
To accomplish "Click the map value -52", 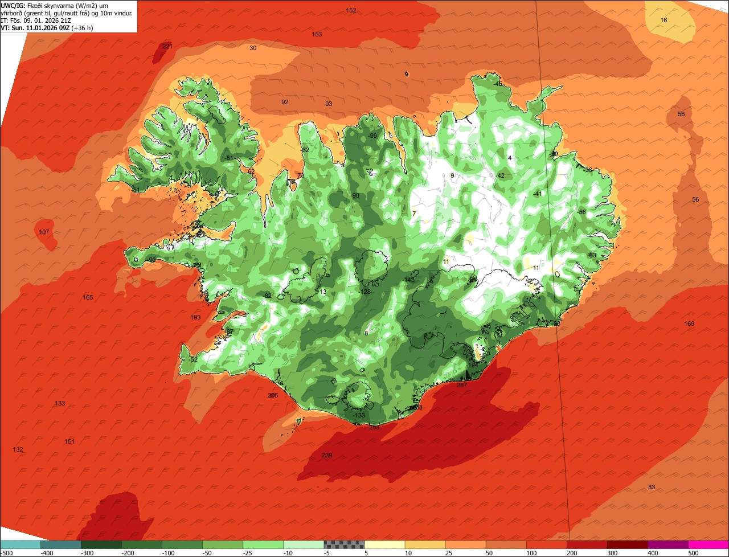I will [193, 359].
